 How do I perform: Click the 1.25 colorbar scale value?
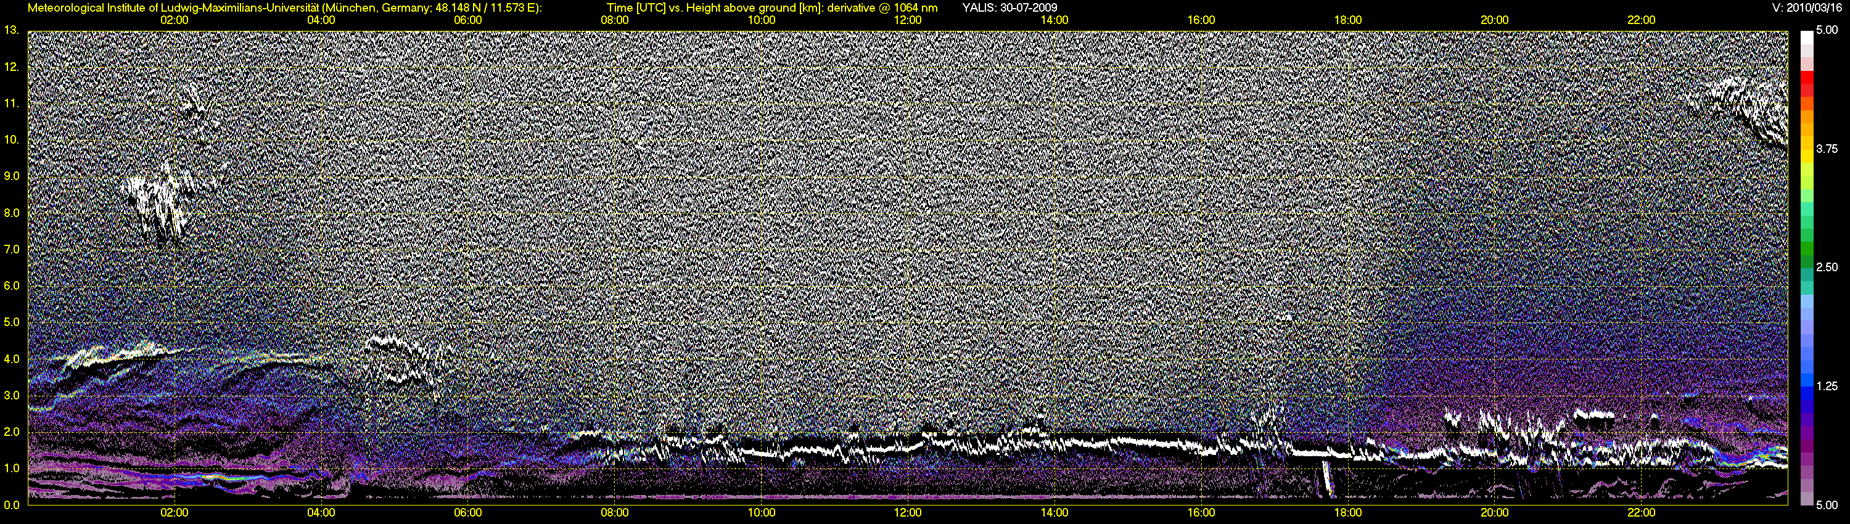click(1827, 386)
